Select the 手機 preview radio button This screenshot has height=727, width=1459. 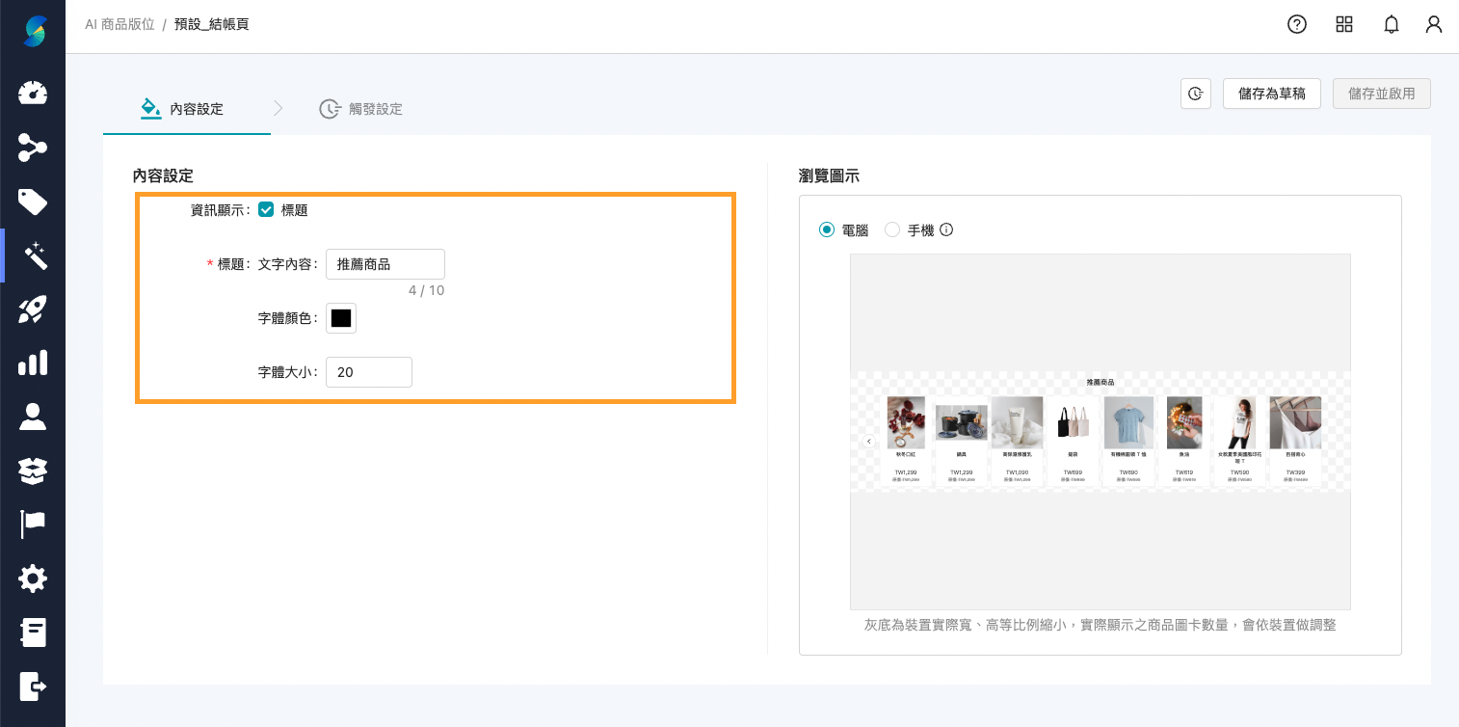[892, 230]
